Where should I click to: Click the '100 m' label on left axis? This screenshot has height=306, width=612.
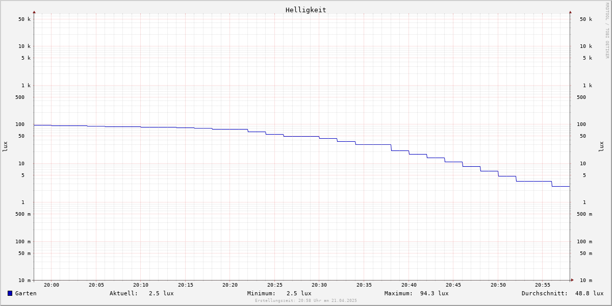(23, 242)
